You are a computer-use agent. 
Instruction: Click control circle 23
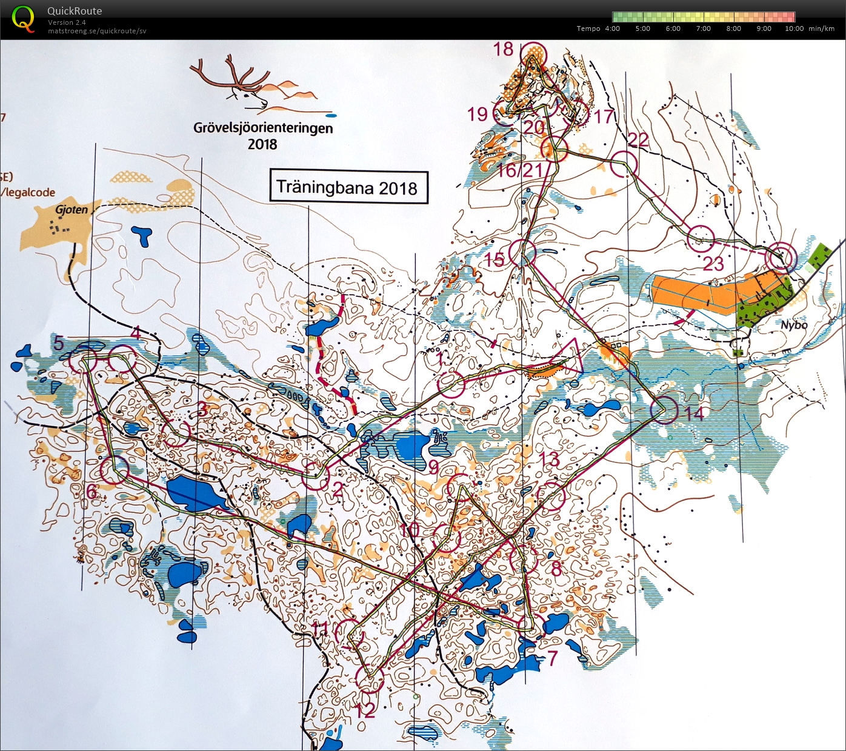coord(701,238)
